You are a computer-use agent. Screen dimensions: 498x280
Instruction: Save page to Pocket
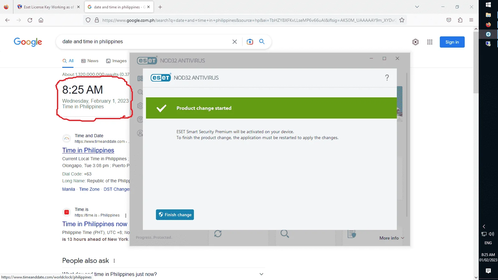click(x=449, y=20)
